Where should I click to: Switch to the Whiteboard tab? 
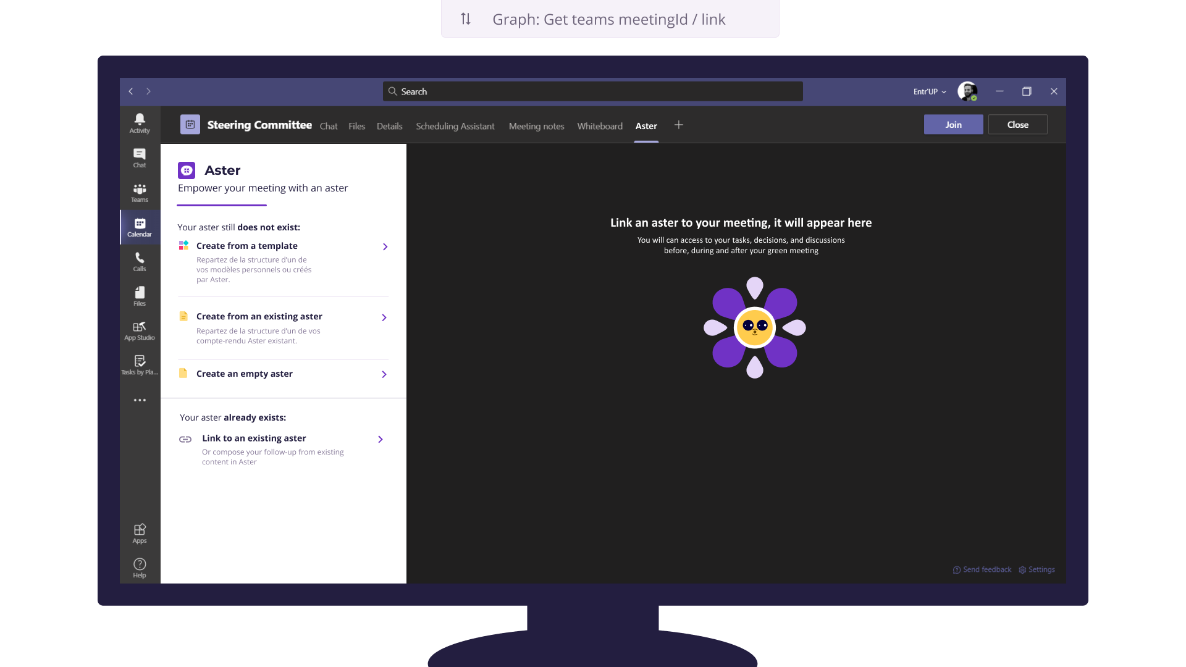599,126
